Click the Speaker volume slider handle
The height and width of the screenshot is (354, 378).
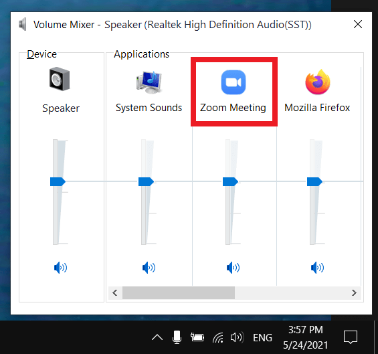58,181
